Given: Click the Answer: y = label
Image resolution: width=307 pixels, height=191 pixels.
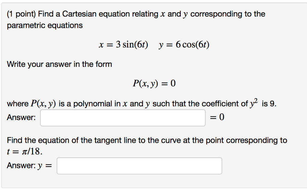Looking at the screenshot, I should pyautogui.click(x=30, y=165).
